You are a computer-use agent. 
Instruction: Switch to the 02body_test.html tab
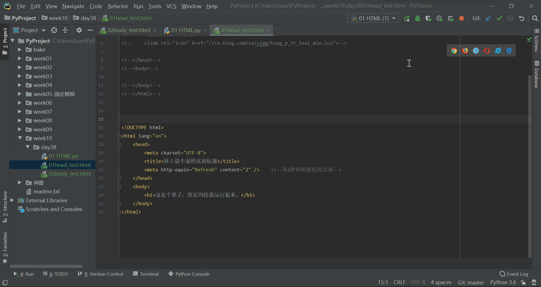coord(128,30)
